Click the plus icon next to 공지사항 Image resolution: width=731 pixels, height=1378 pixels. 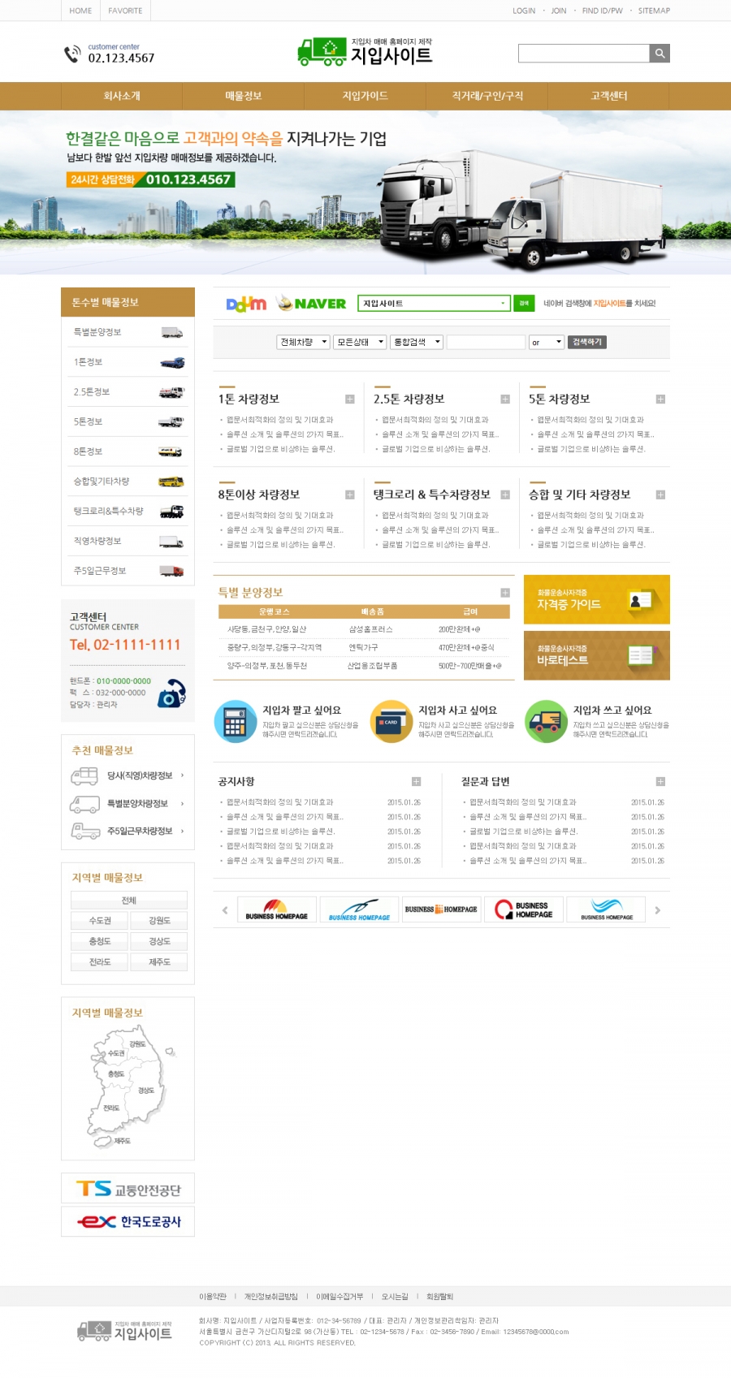pyautogui.click(x=416, y=782)
